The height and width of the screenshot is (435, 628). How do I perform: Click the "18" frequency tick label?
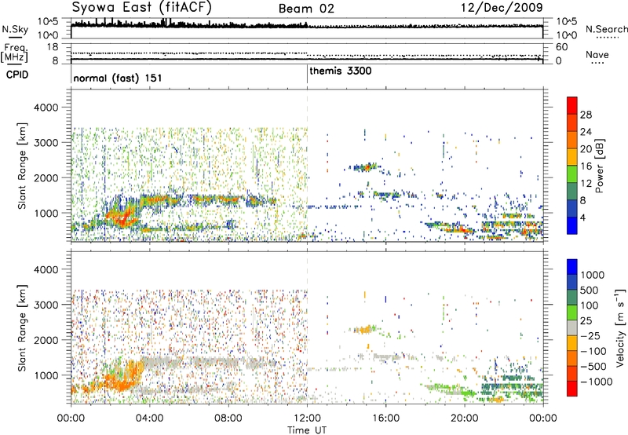point(53,47)
